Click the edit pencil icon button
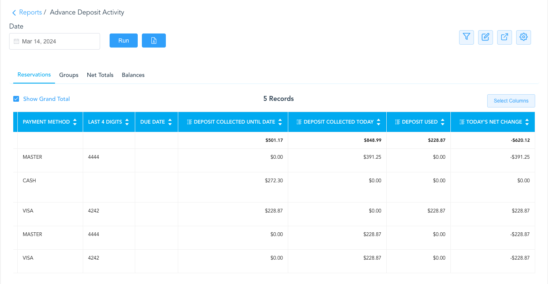This screenshot has width=548, height=284. coord(486,37)
